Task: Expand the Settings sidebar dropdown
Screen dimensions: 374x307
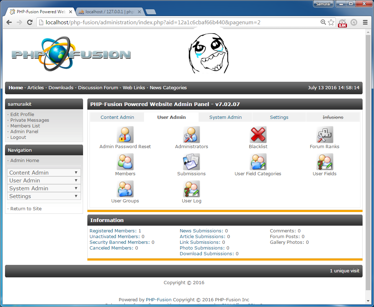Action: pos(44,196)
